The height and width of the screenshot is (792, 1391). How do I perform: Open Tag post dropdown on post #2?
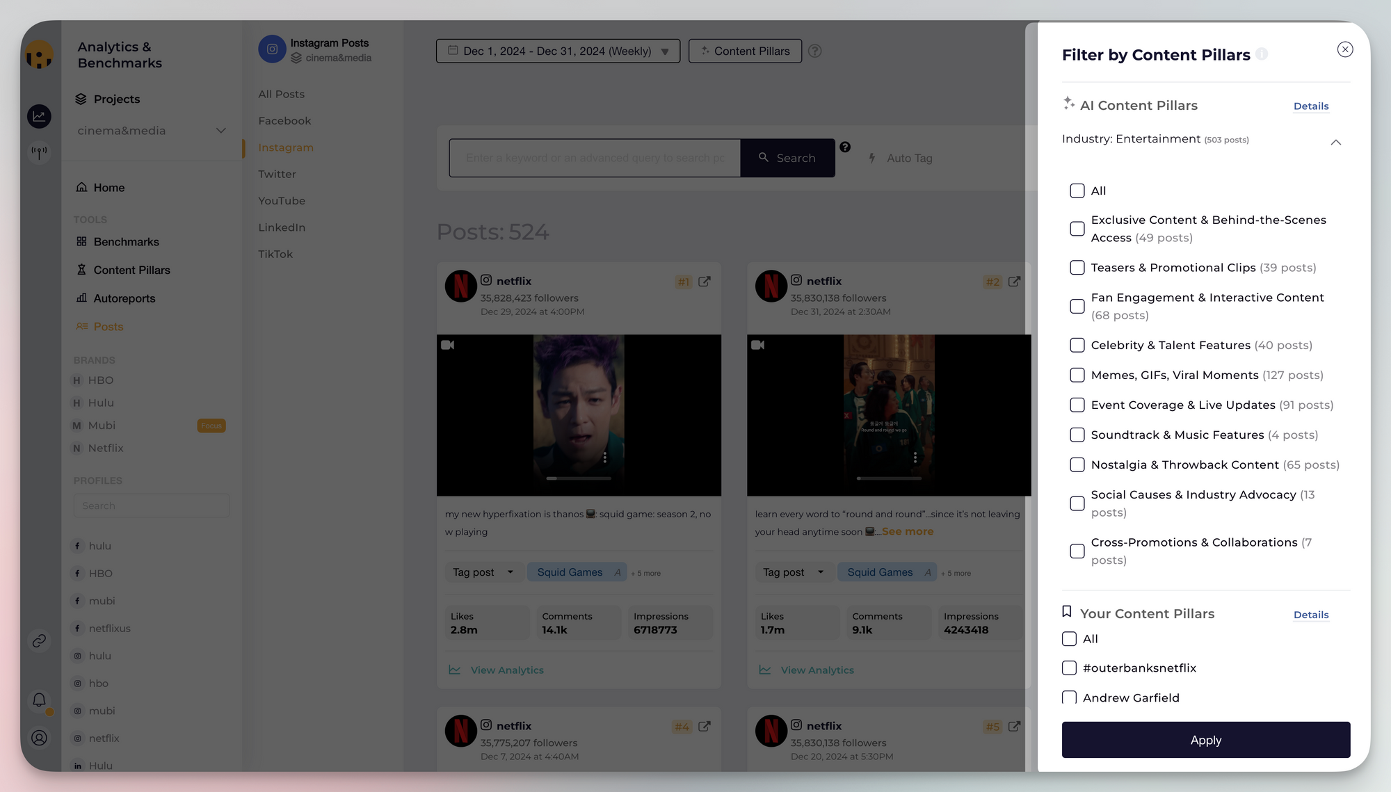(x=794, y=572)
